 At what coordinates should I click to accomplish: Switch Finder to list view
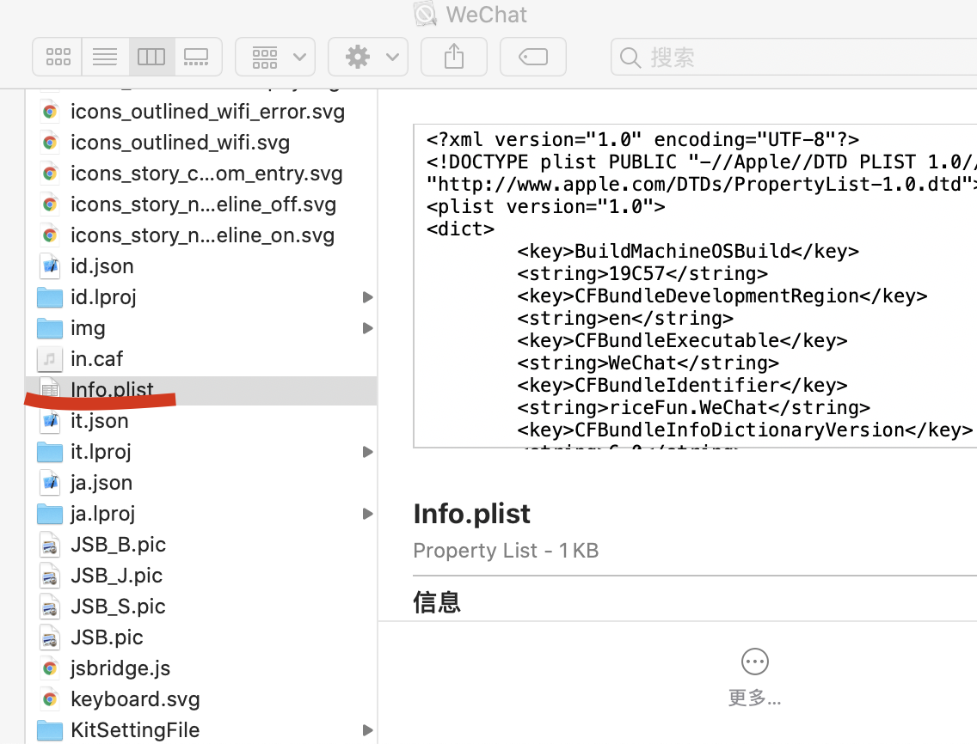[105, 57]
